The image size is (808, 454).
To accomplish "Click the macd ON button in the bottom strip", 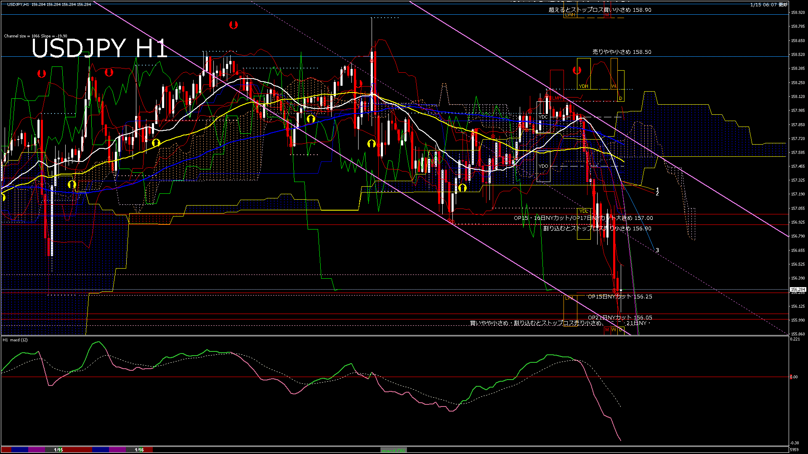I will (x=393, y=450).
